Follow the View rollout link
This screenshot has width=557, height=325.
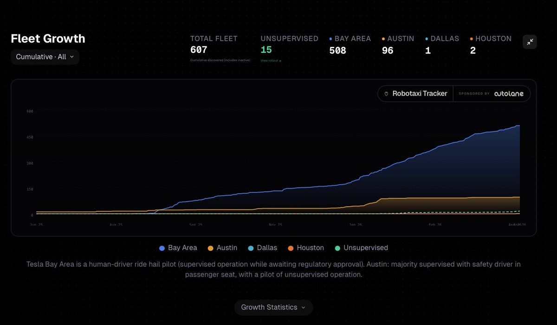tap(271, 60)
